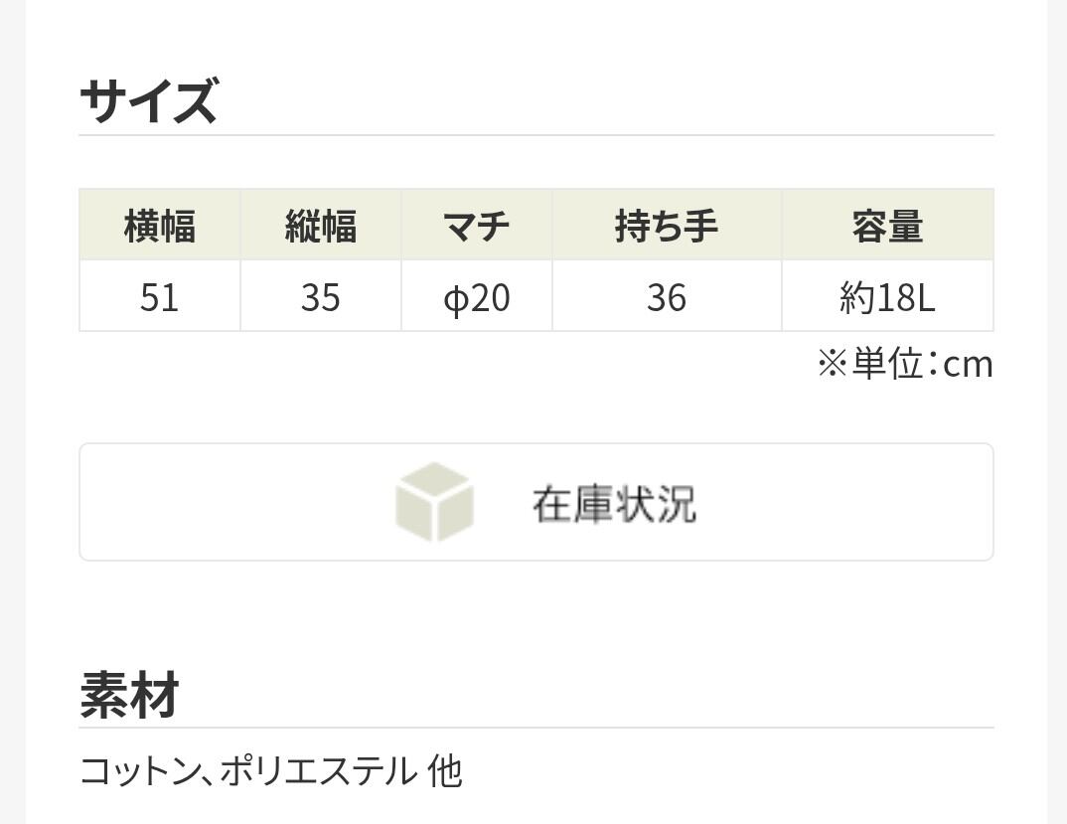Click the 51 width value cell
Viewport: 1067px width, 824px height.
pyautogui.click(x=160, y=297)
